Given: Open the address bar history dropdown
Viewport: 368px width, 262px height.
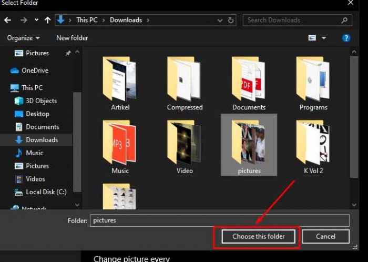Looking at the screenshot, I should pyautogui.click(x=220, y=21).
